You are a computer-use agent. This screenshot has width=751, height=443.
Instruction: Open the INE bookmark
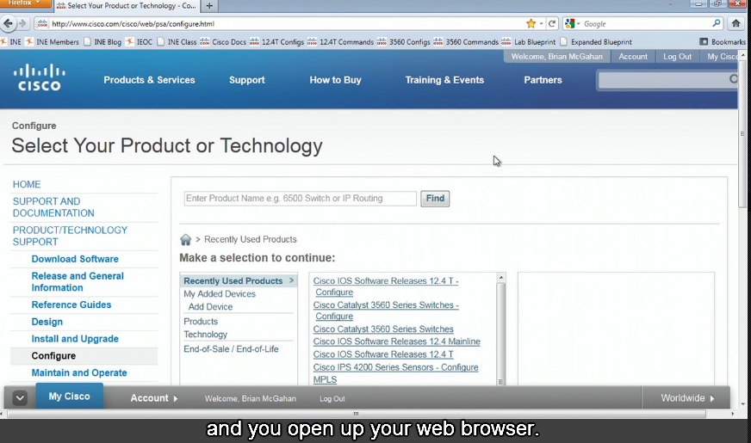[11, 41]
